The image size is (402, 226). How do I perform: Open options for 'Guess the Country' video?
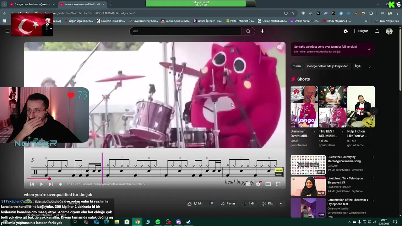[373, 158]
